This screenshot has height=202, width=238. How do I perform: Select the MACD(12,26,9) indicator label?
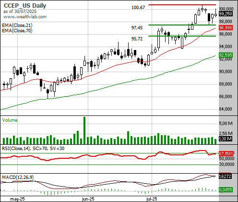(18, 177)
